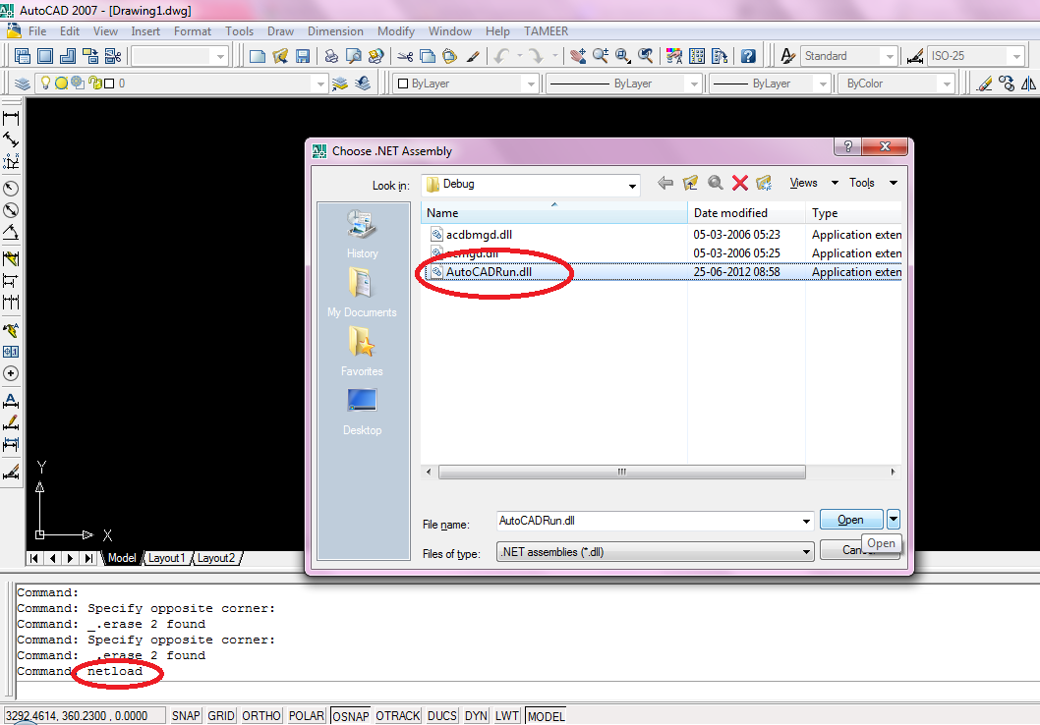Select the Baseline dimension tool
Screen dimensions: 1040x725
pyautogui.click(x=11, y=280)
